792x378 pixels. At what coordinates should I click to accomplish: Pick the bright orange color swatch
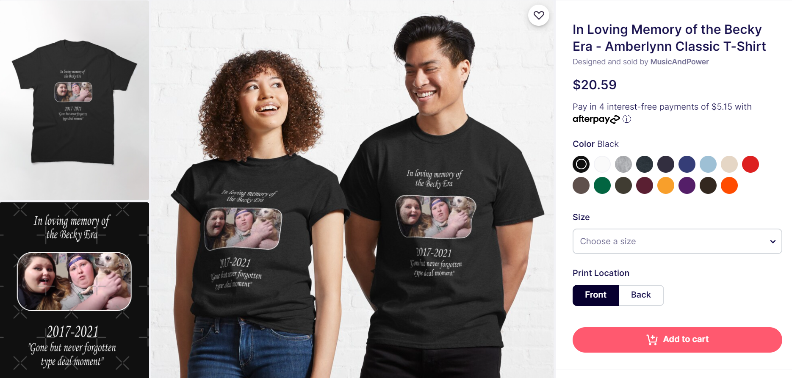tap(729, 185)
